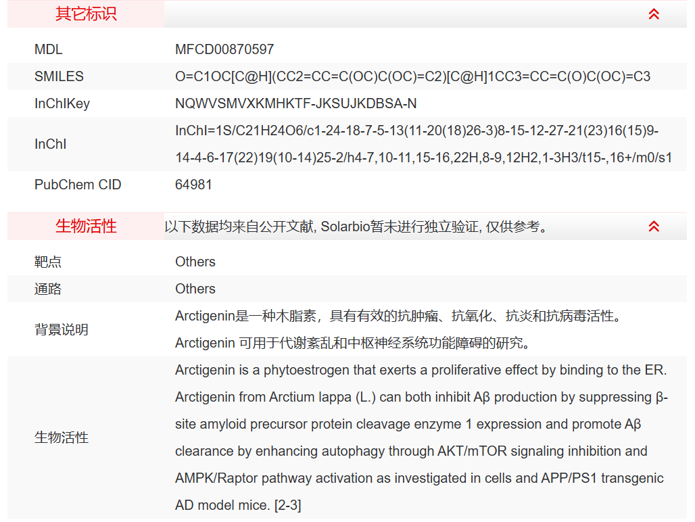Click the MDL number MFCD00870597
This screenshot has width=695, height=522.
point(224,49)
